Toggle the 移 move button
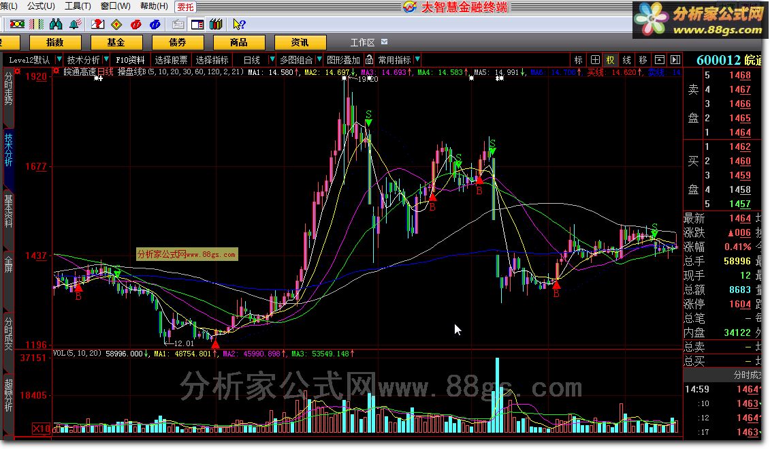This screenshot has width=770, height=449. (x=643, y=60)
